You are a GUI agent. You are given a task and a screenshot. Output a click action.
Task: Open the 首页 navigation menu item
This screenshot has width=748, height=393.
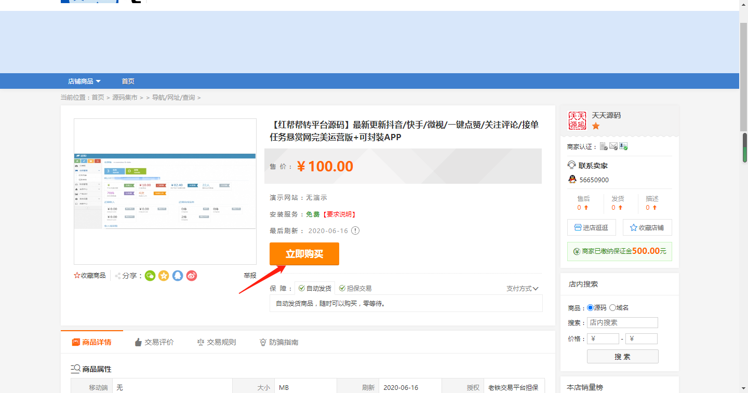pos(128,81)
